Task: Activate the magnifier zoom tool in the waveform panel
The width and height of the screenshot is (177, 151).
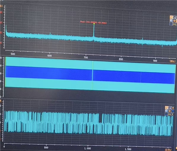Action: tap(170, 108)
